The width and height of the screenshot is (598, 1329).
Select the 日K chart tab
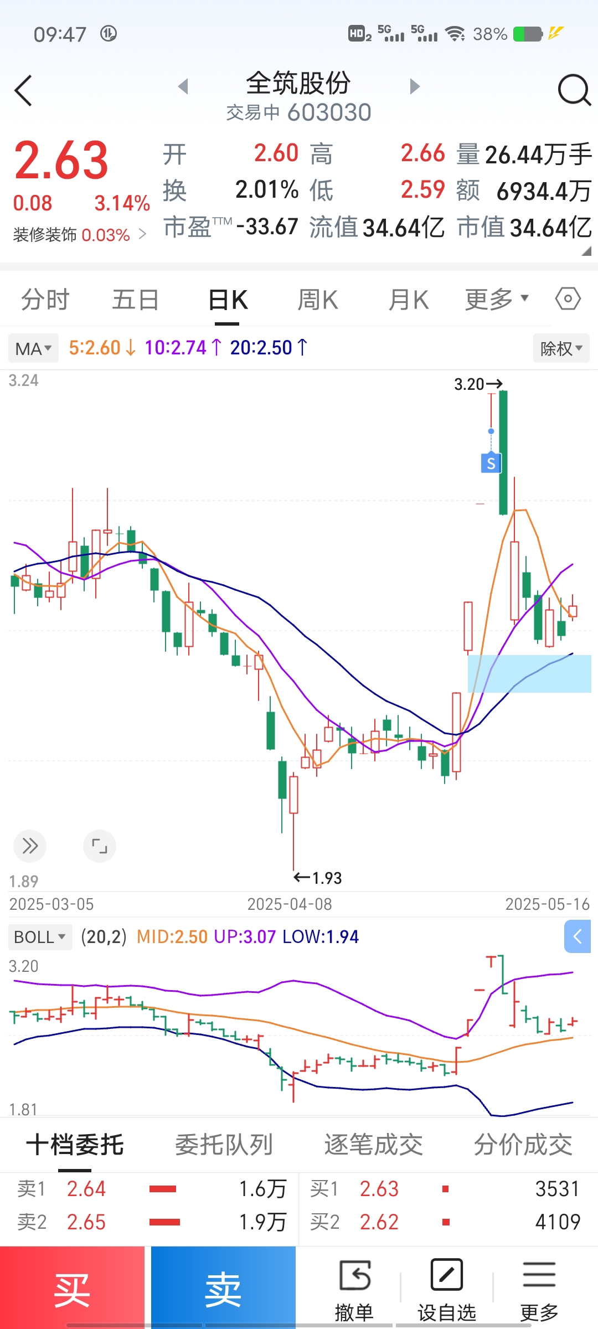[x=228, y=300]
